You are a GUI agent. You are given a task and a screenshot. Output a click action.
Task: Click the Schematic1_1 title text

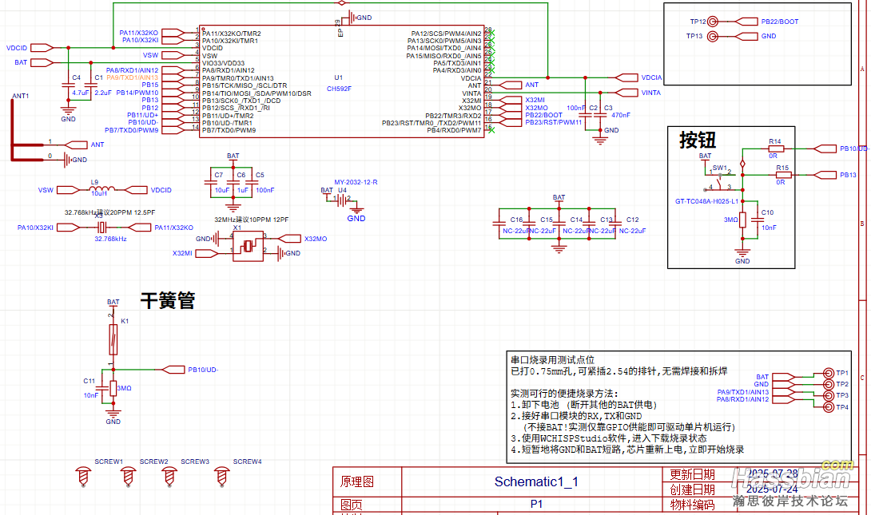[536, 481]
